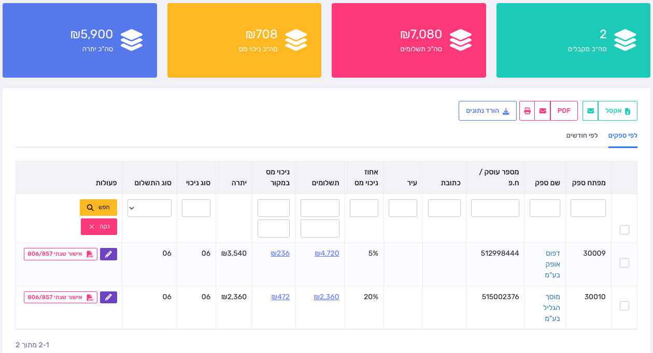Open supplier דפוס אופק בע"מ
Image resolution: width=653 pixels, height=353 pixels.
(x=552, y=264)
